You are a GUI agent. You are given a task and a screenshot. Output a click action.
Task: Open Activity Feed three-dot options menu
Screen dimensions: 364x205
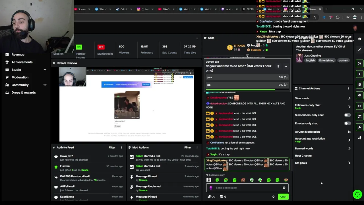121,147
